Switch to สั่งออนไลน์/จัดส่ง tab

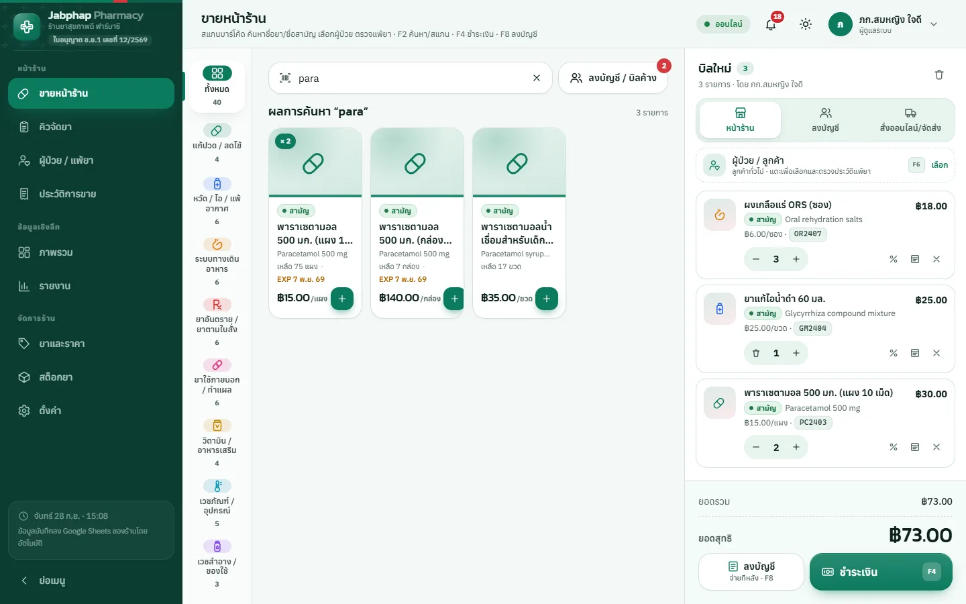[910, 119]
